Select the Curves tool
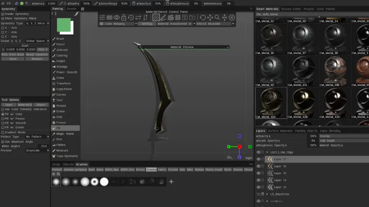The image size is (369, 207). click(61, 94)
